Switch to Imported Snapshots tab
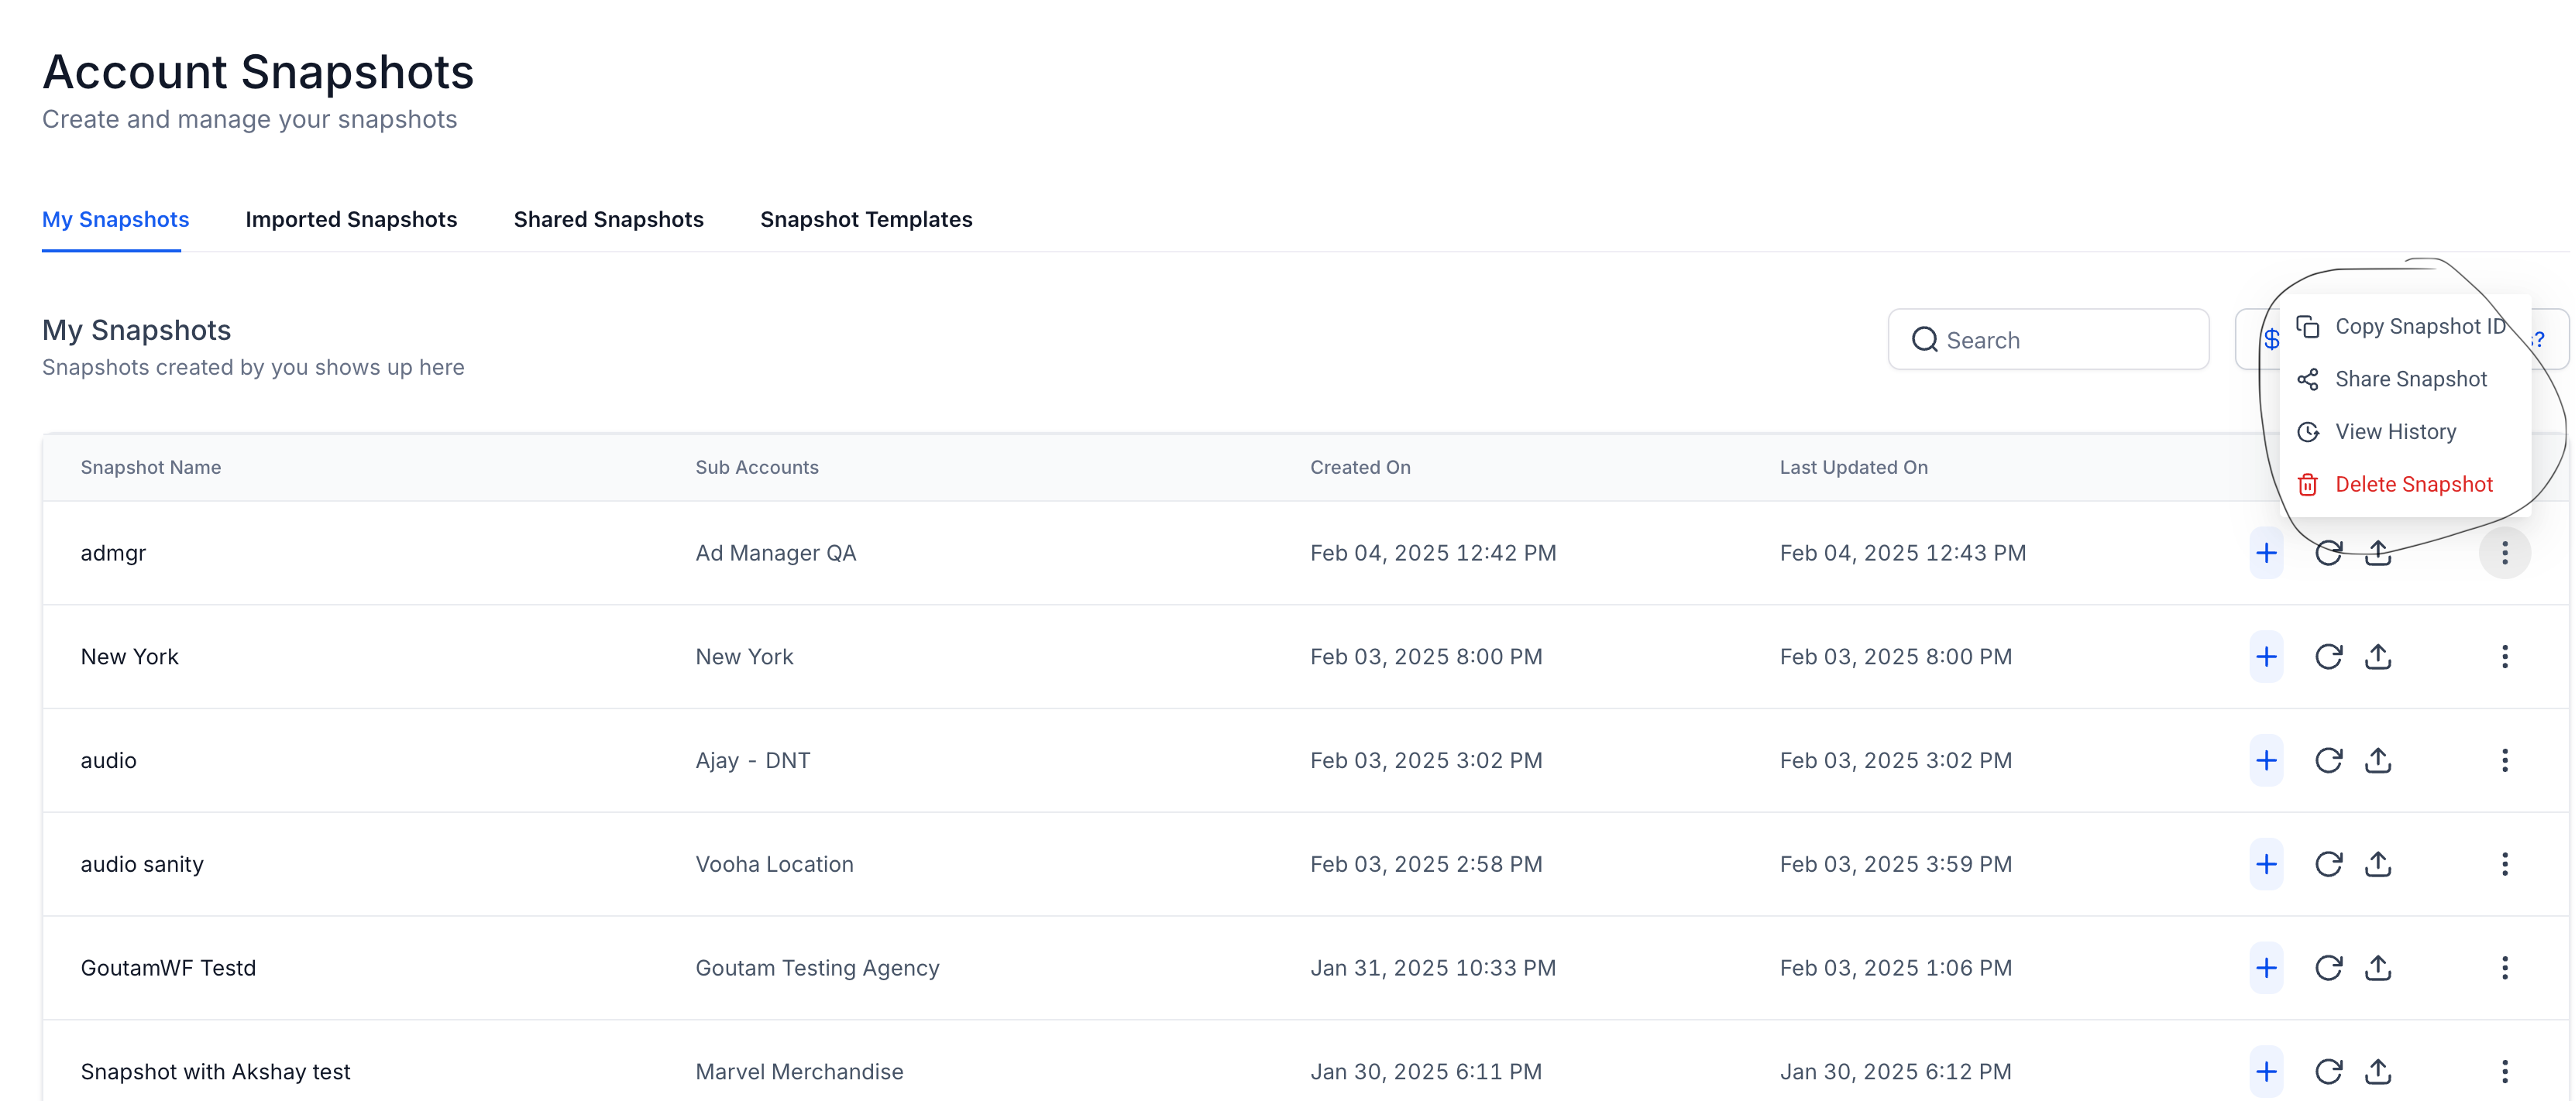2575x1101 pixels. [x=351, y=219]
